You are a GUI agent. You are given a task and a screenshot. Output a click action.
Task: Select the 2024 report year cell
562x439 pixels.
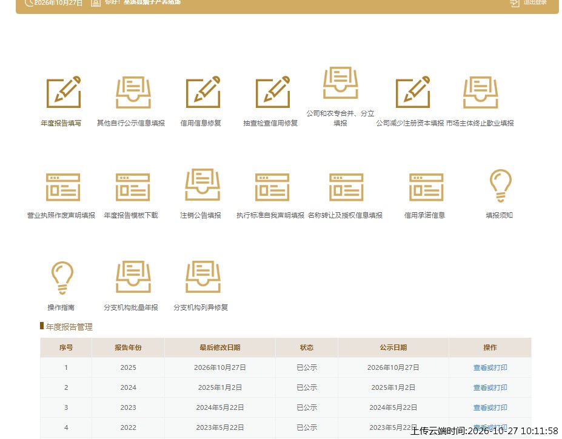coord(129,387)
